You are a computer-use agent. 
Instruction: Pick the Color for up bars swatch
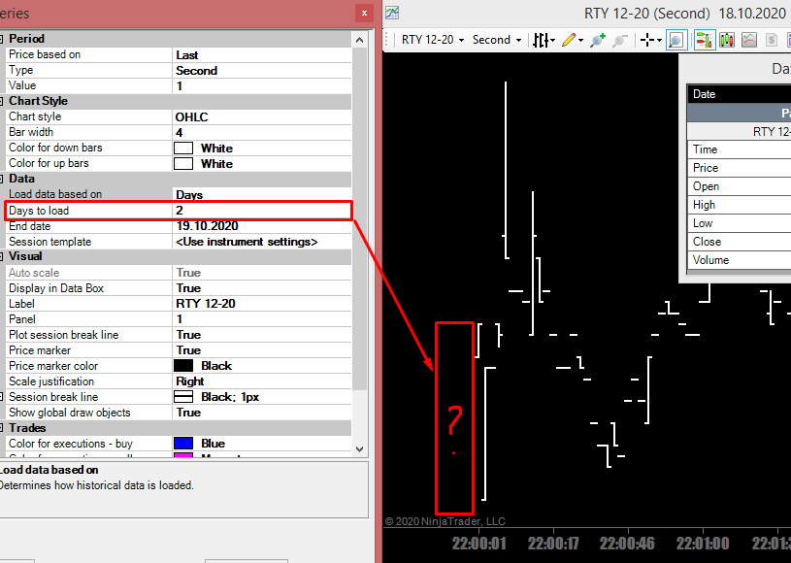183,163
